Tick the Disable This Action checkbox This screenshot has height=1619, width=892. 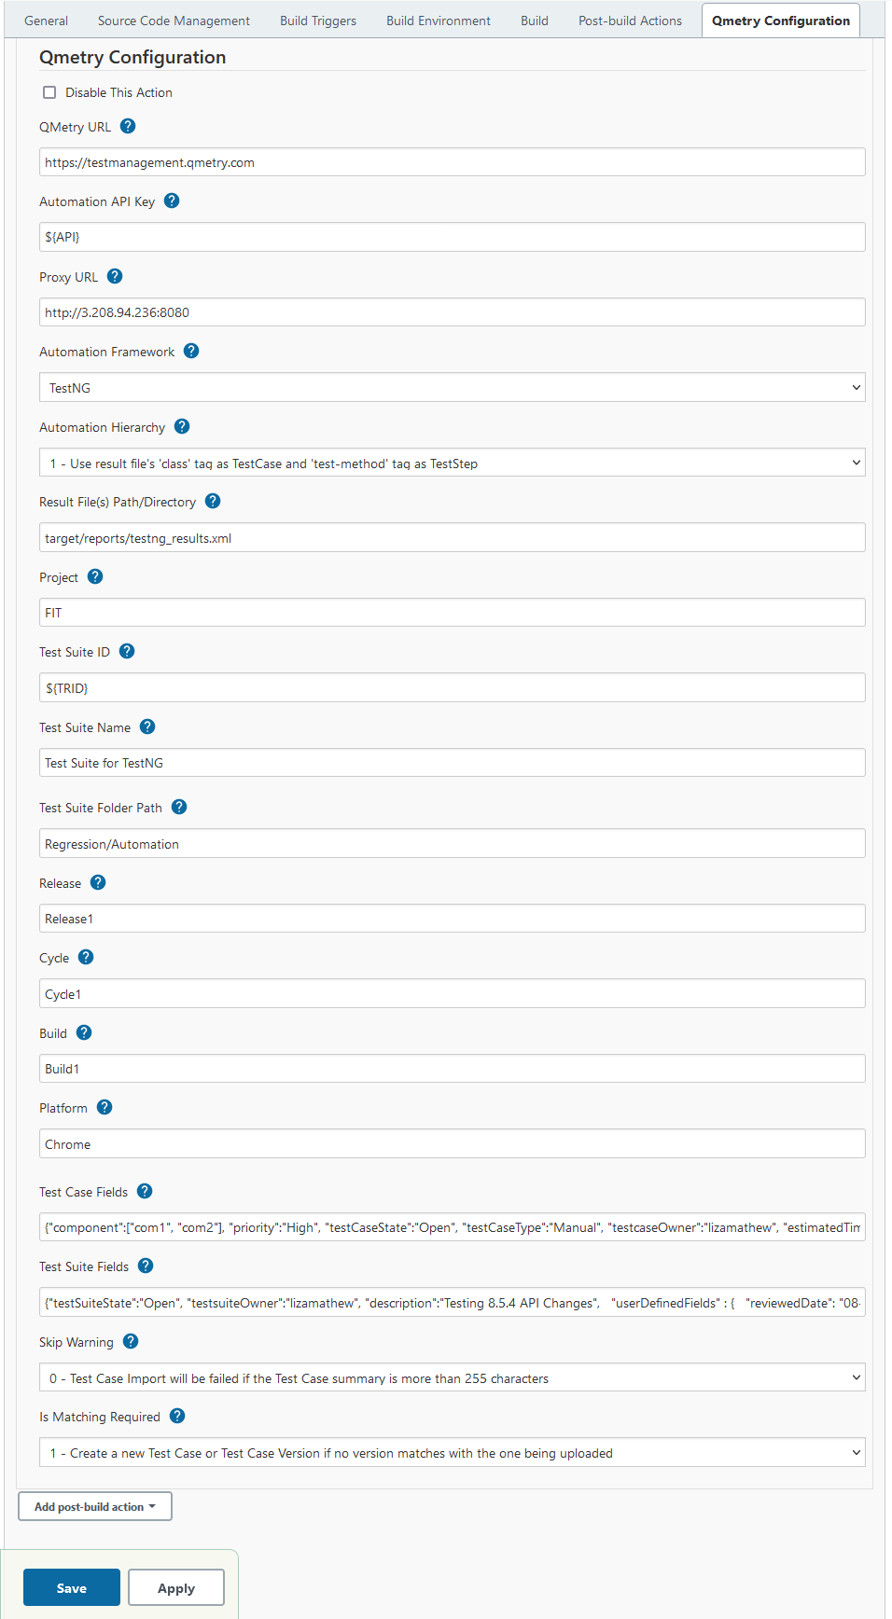[x=49, y=92]
